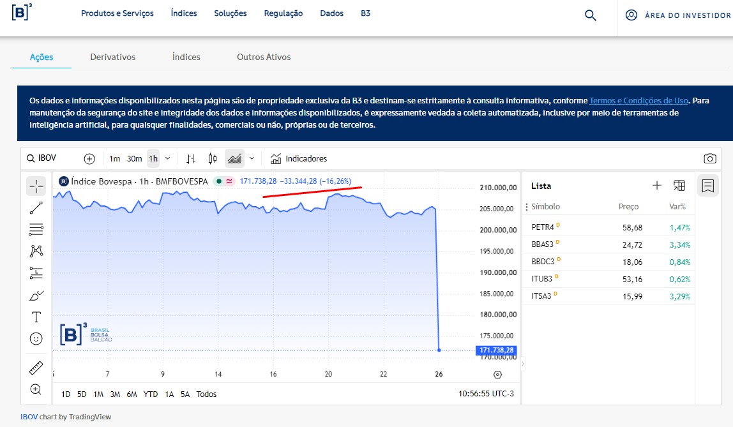Click the IBOV symbol search field

click(x=47, y=158)
